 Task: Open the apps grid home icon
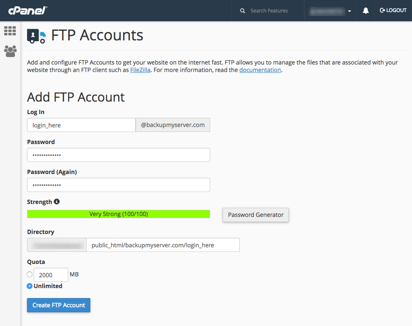tap(10, 30)
